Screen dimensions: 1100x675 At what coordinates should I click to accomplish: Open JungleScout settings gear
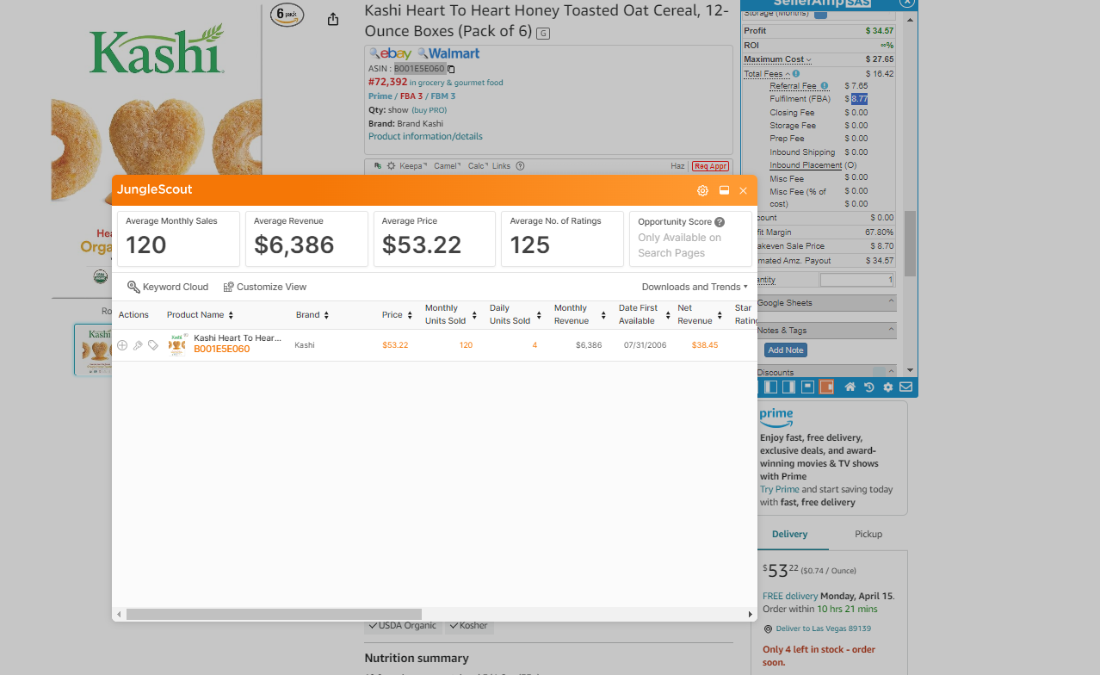[702, 190]
